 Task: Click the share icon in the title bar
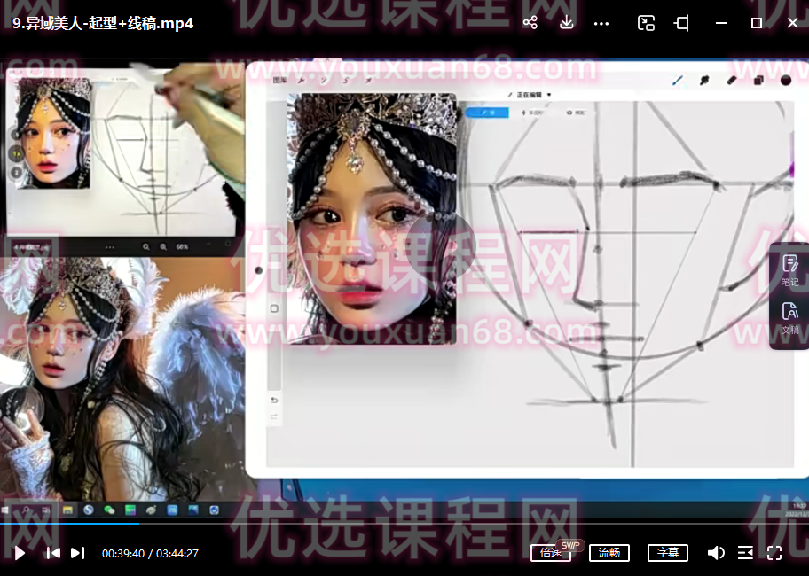point(530,23)
